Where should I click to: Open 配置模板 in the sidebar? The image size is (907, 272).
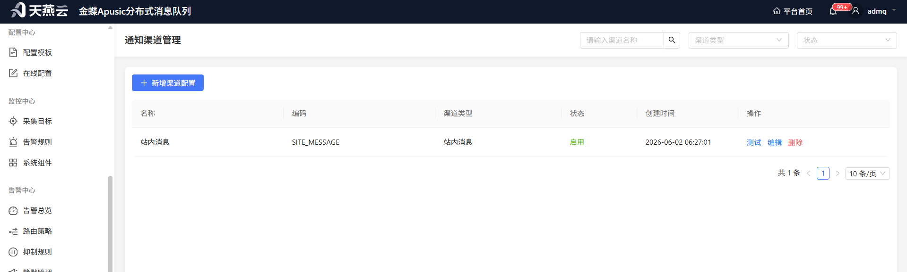(37, 52)
